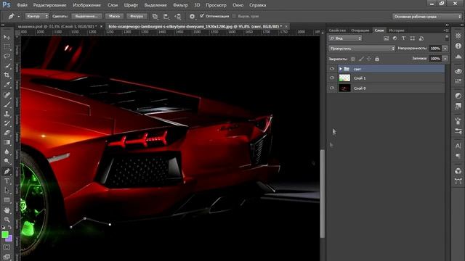Click the 'Фигура' button
The width and height of the screenshot is (465, 261).
tap(137, 16)
